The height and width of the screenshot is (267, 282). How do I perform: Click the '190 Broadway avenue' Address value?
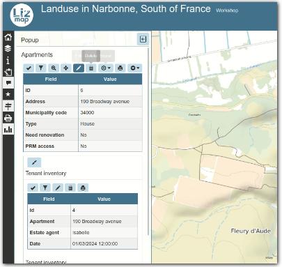(105, 102)
